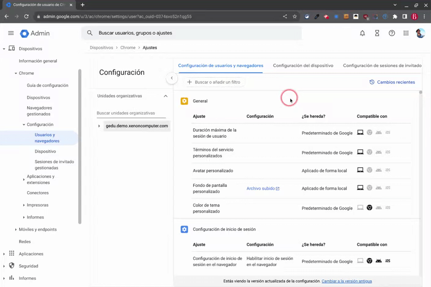Collapse the organizational units side panel

coord(172,78)
